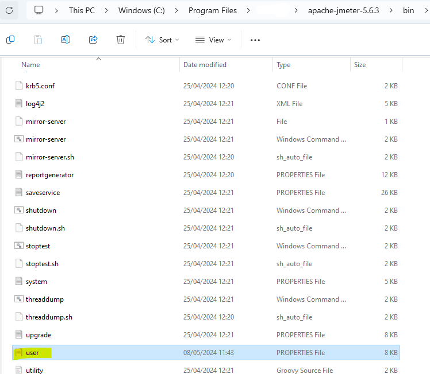
Task: Go to This PC in the breadcrumb
Action: (82, 10)
